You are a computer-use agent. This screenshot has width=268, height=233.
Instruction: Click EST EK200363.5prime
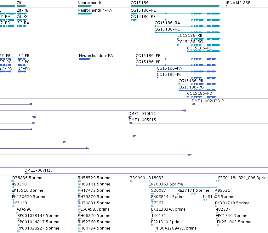[x=166, y=184]
